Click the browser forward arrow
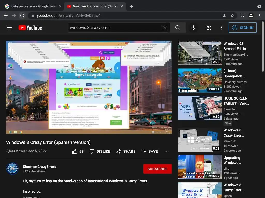The image size is (265, 198). (14, 15)
